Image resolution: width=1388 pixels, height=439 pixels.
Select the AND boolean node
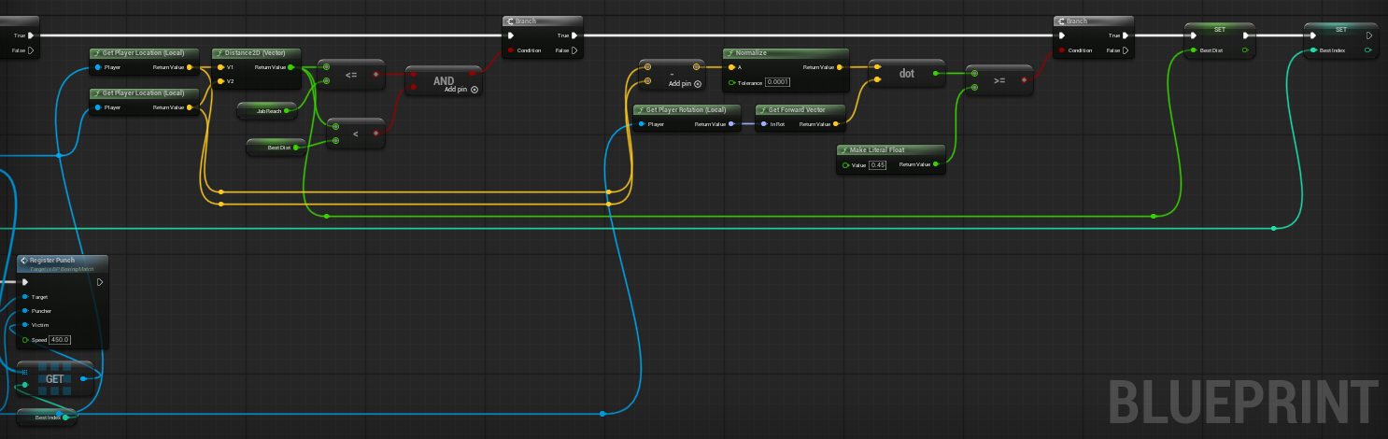tap(444, 81)
